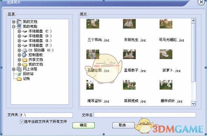
Task: Expand 本地磁盘 (E:) node
Action: point(19,41)
